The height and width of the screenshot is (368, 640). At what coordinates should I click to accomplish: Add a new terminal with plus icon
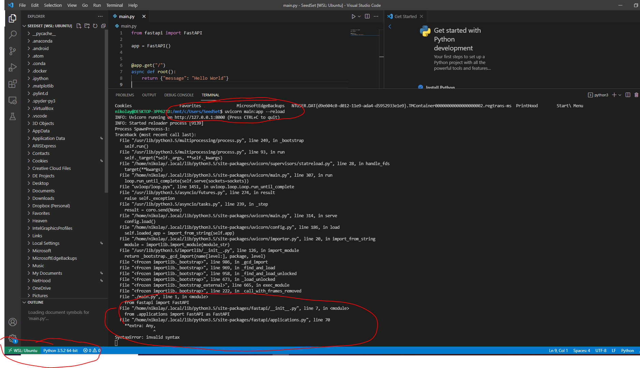(614, 95)
